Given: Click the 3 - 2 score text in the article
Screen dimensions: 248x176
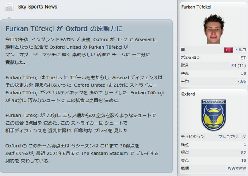Looking at the screenshot, I should point(121,39).
